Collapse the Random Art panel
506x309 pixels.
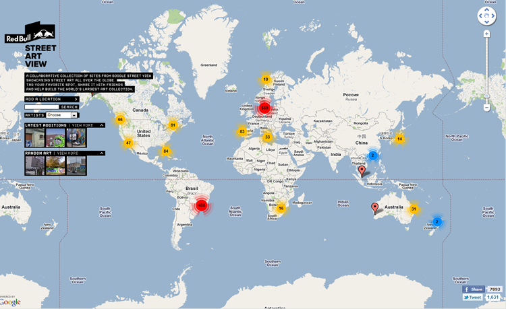point(102,153)
